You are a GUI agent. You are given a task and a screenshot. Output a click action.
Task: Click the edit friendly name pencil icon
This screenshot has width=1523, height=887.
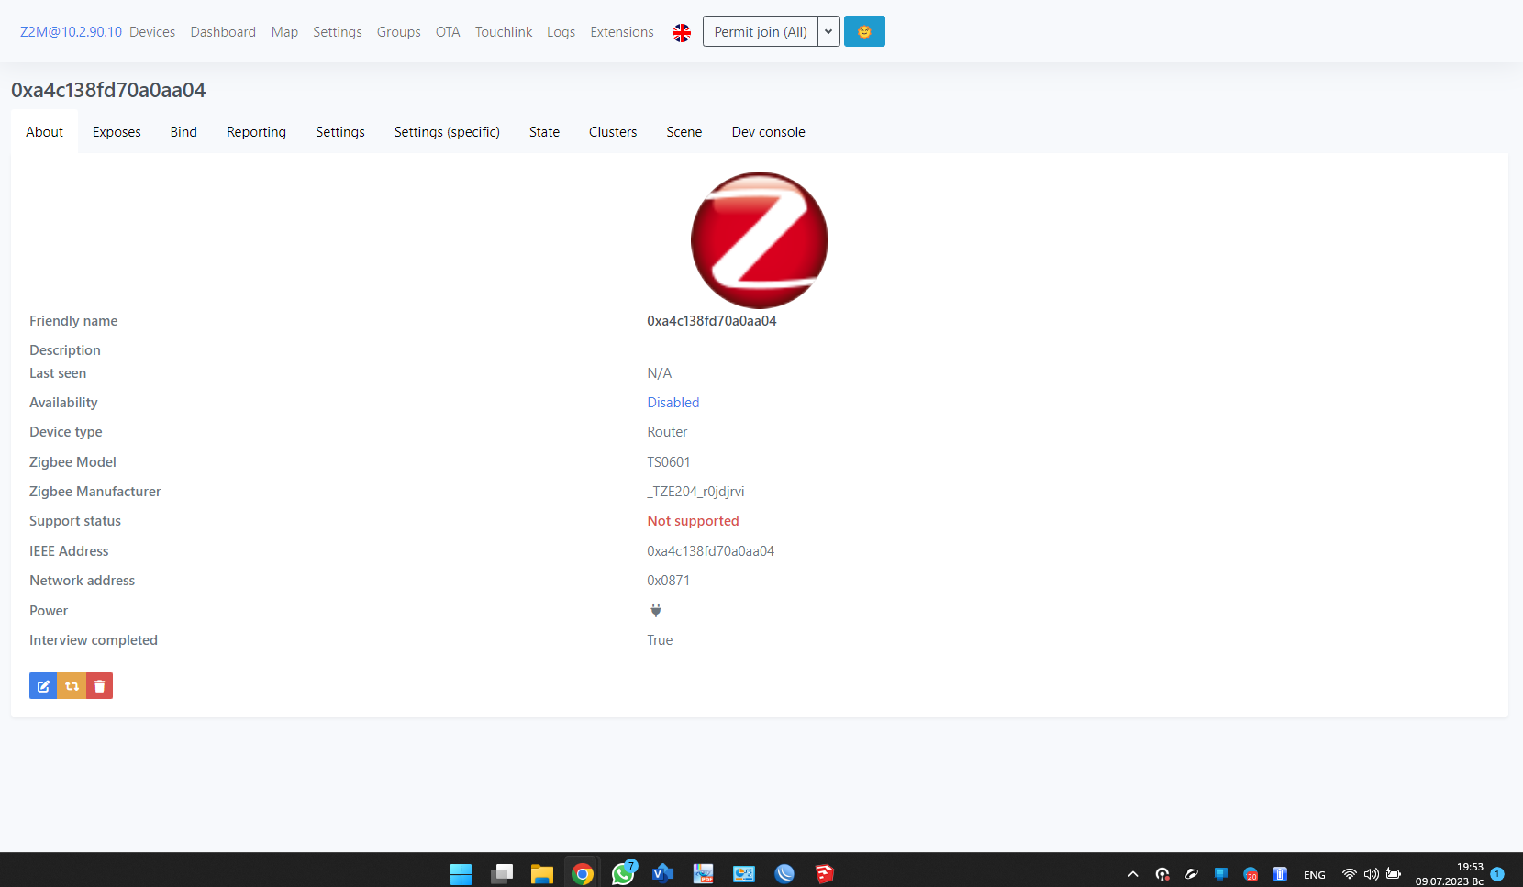(42, 685)
